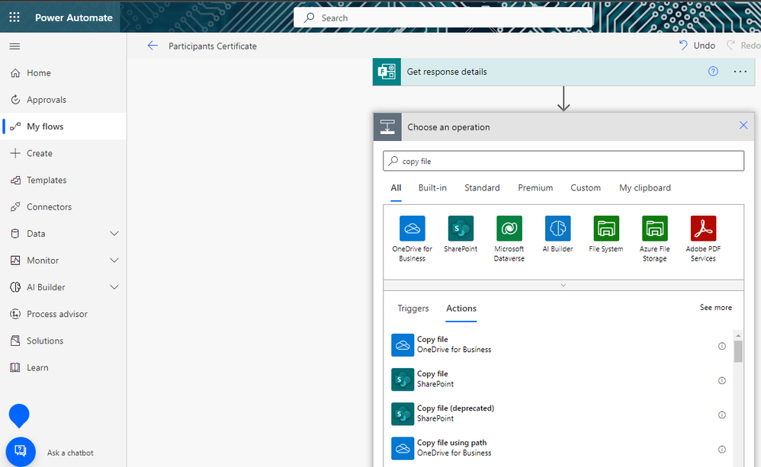Go back using the arrow beside Participants Certificate
This screenshot has height=467, width=761.
coord(153,46)
